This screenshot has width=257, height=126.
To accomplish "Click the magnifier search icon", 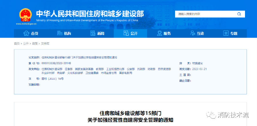I will tap(239, 14).
